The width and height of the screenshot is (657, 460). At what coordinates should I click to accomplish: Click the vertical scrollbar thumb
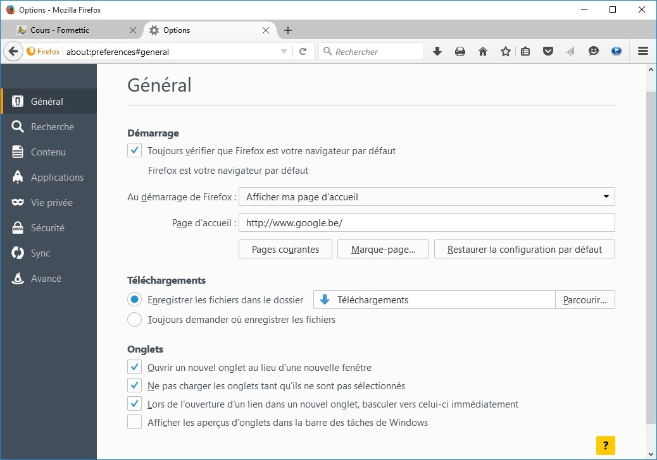[651, 258]
